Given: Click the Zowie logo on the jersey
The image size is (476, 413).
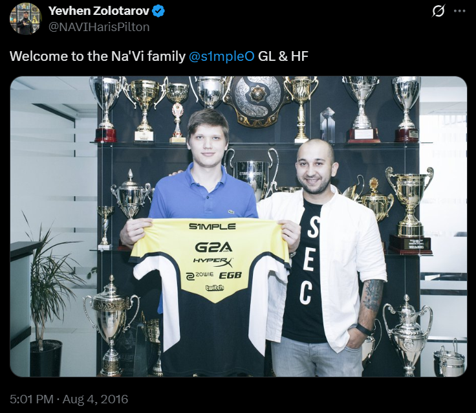Looking at the screenshot, I should click(x=199, y=275).
